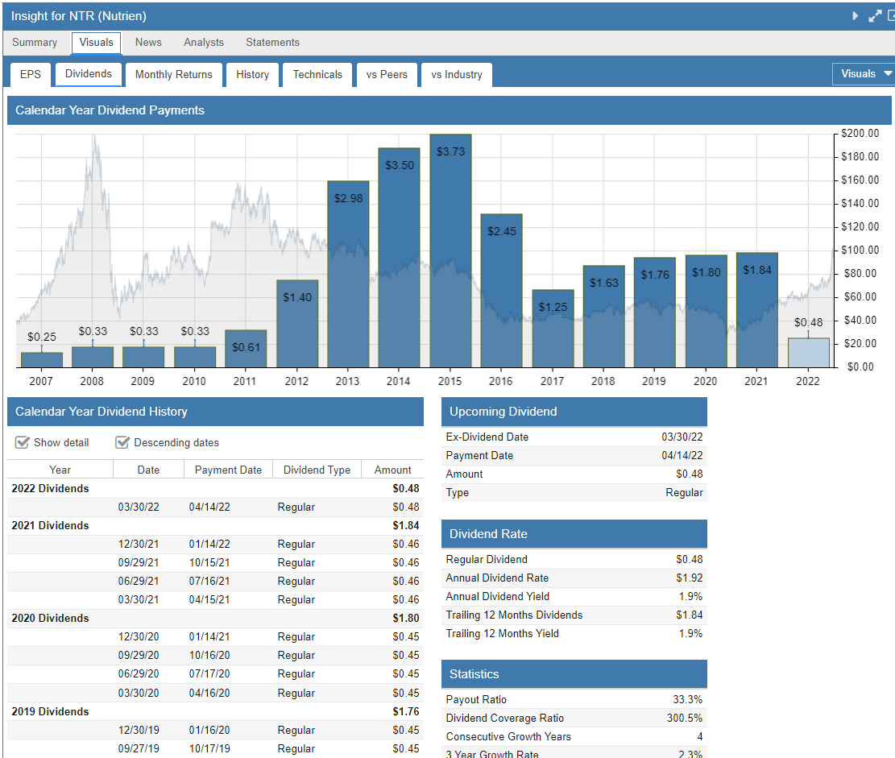Open the Monthly Returns view

pos(173,73)
